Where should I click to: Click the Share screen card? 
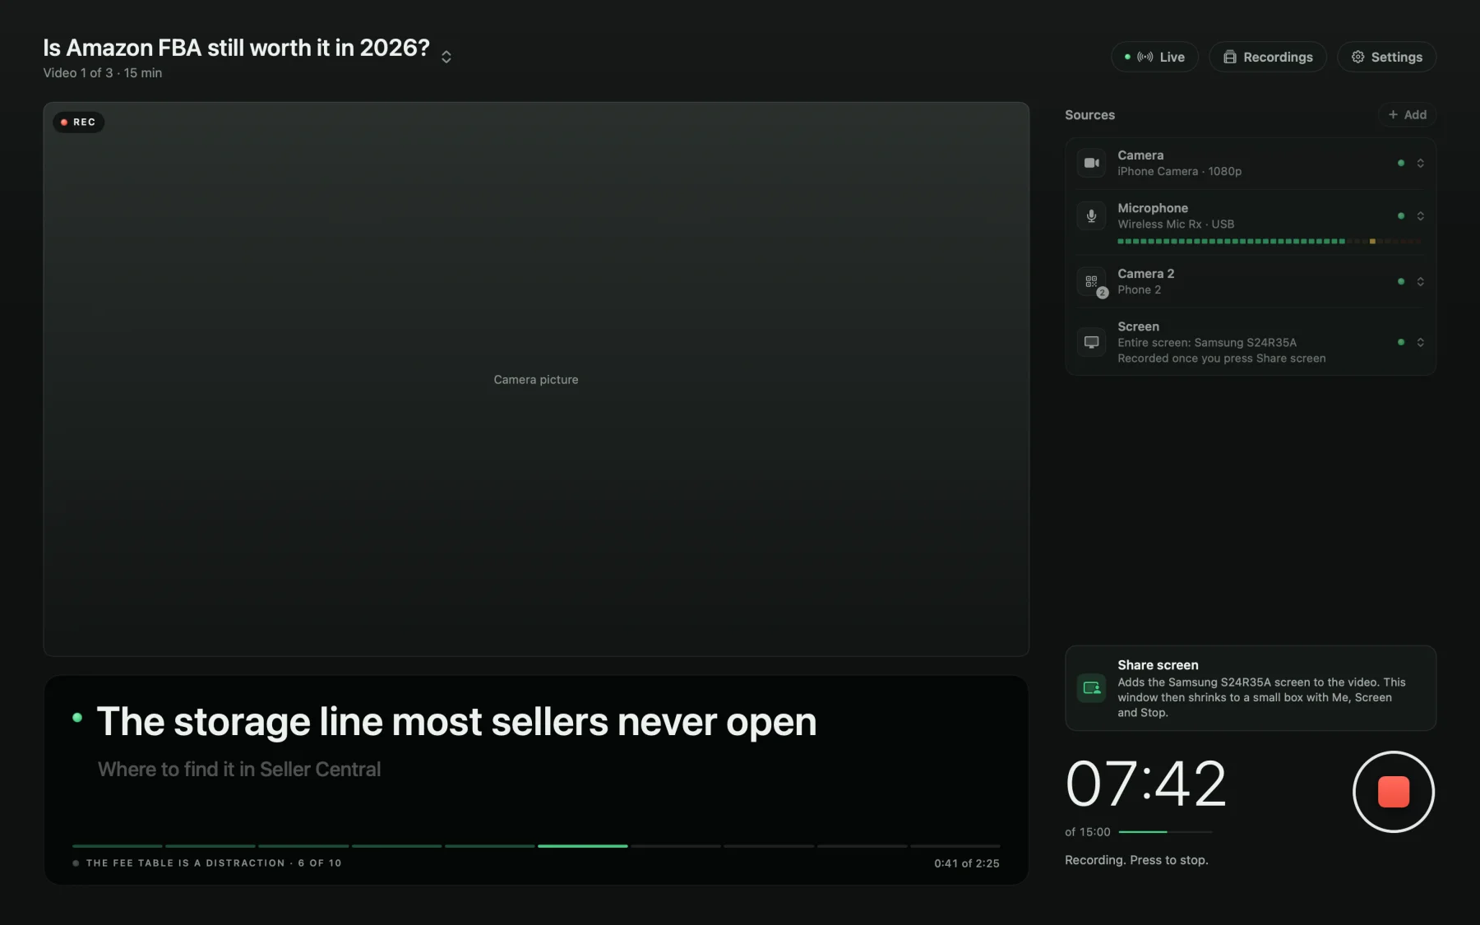[x=1251, y=688]
